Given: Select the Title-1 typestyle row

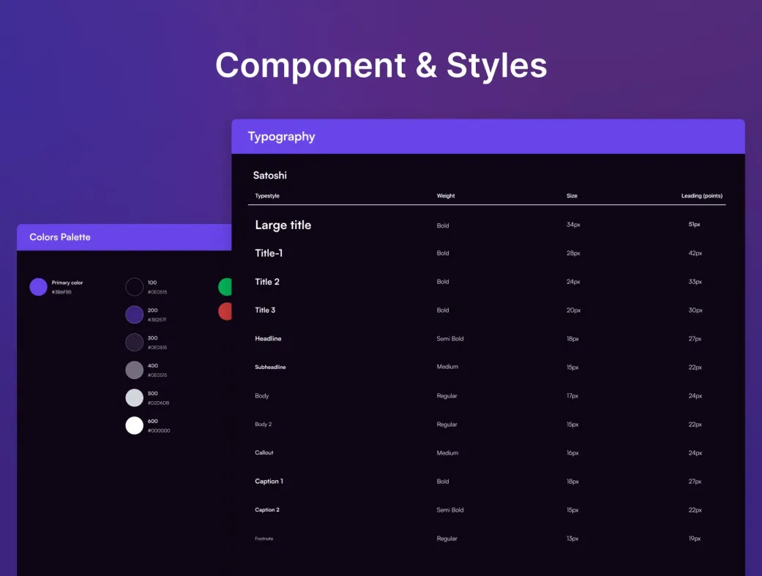Looking at the screenshot, I should point(487,253).
